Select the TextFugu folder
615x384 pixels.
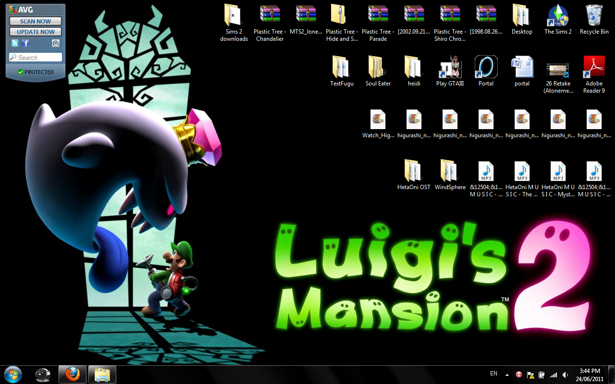(342, 71)
